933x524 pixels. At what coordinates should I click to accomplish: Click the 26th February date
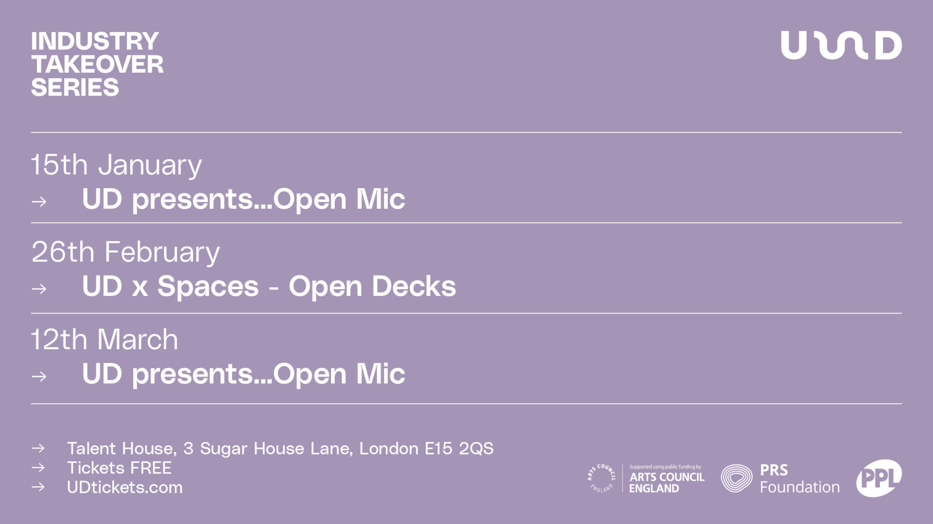[x=125, y=252]
